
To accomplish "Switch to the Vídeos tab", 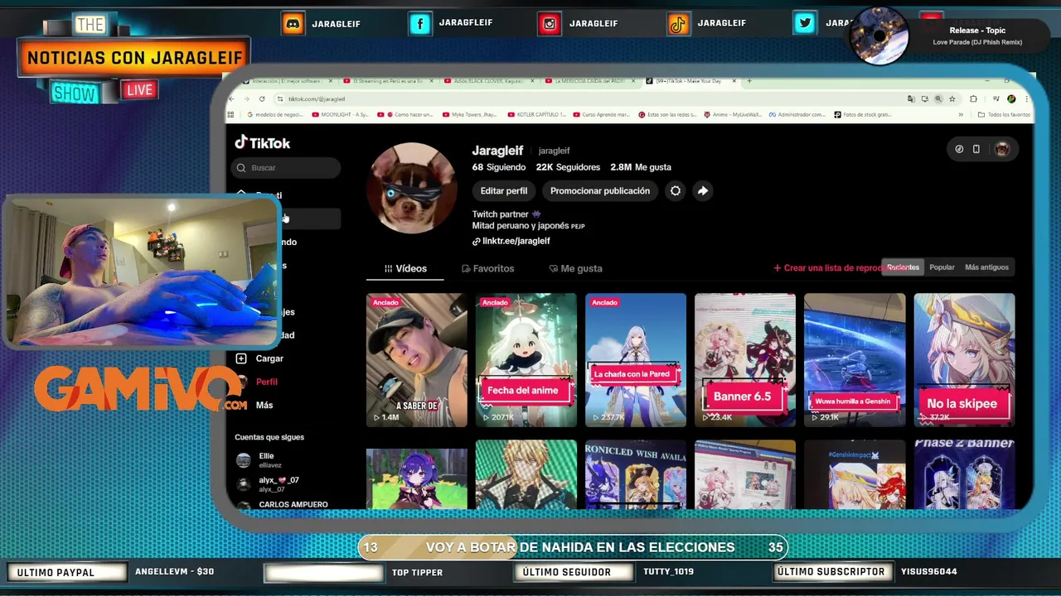I will [406, 268].
